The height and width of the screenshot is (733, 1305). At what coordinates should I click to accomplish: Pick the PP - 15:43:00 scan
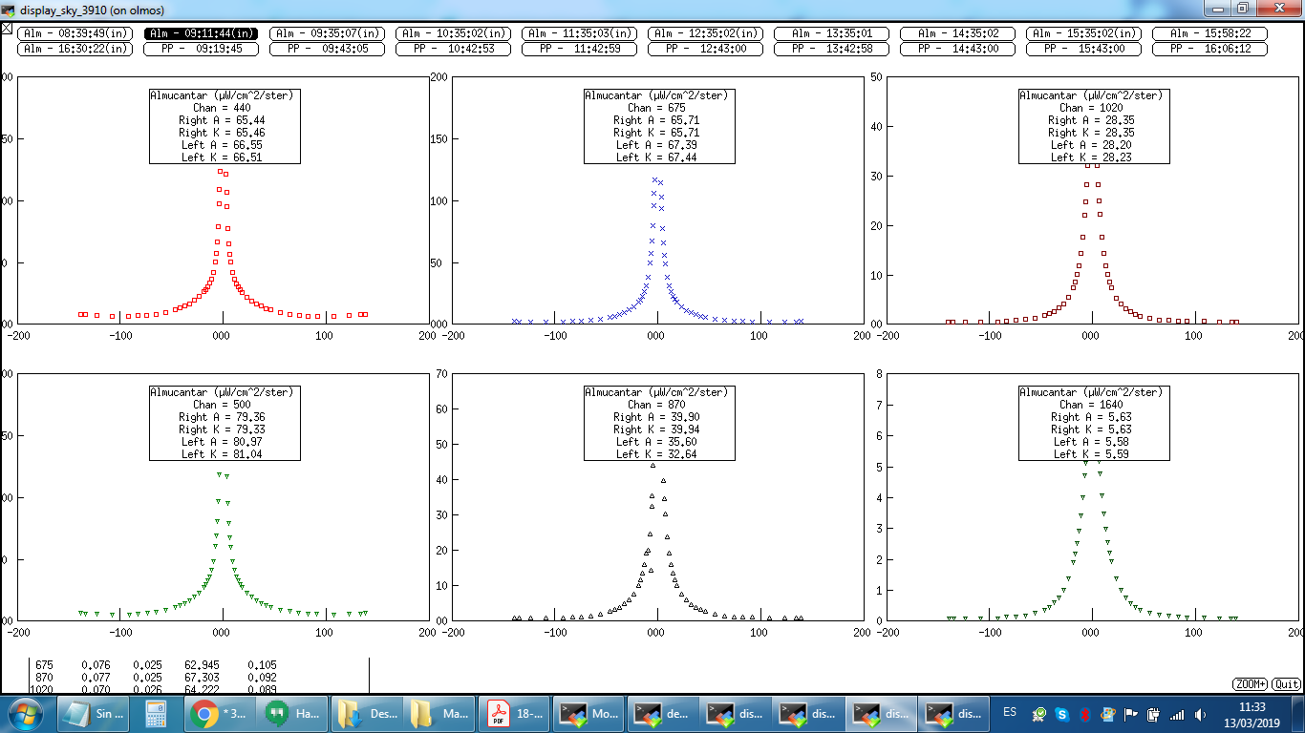(1083, 49)
